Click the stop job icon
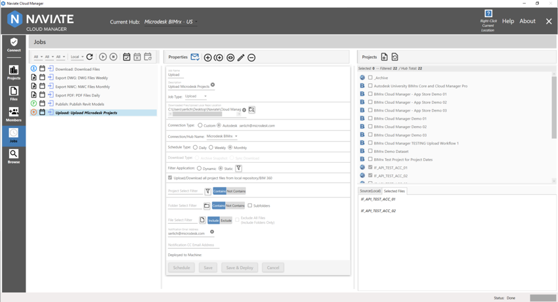The image size is (558, 302). click(114, 56)
